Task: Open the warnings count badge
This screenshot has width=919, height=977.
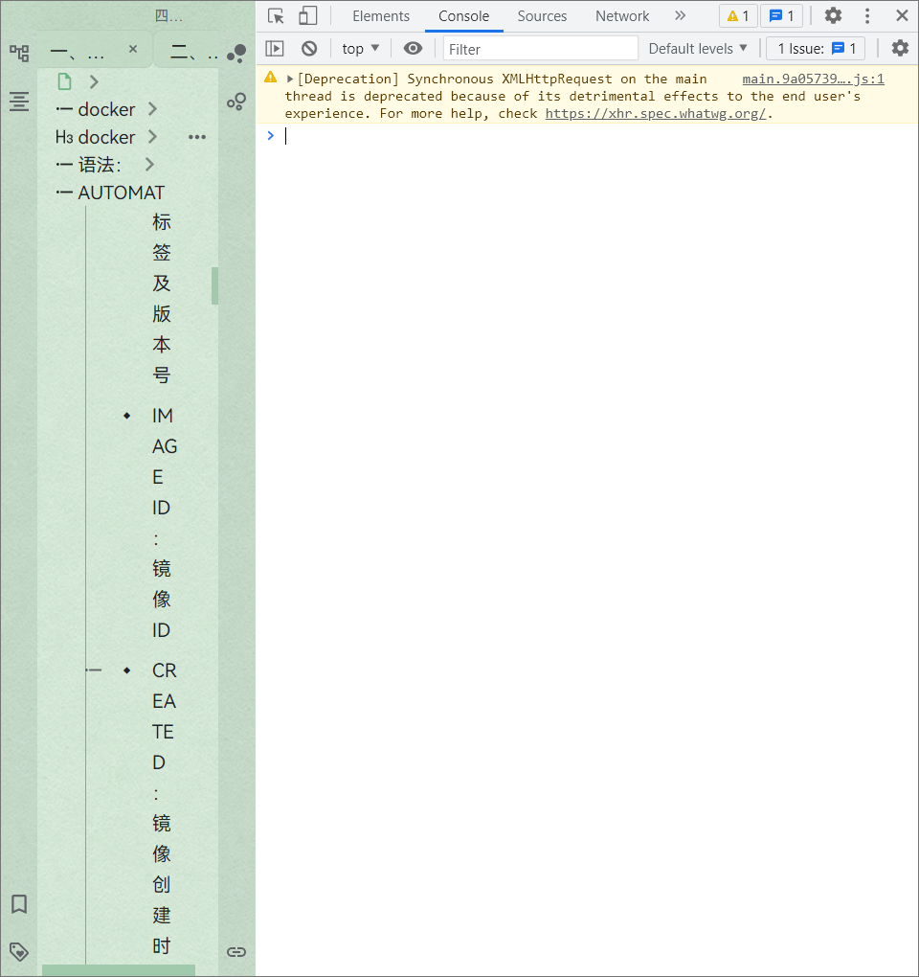Action: click(738, 16)
